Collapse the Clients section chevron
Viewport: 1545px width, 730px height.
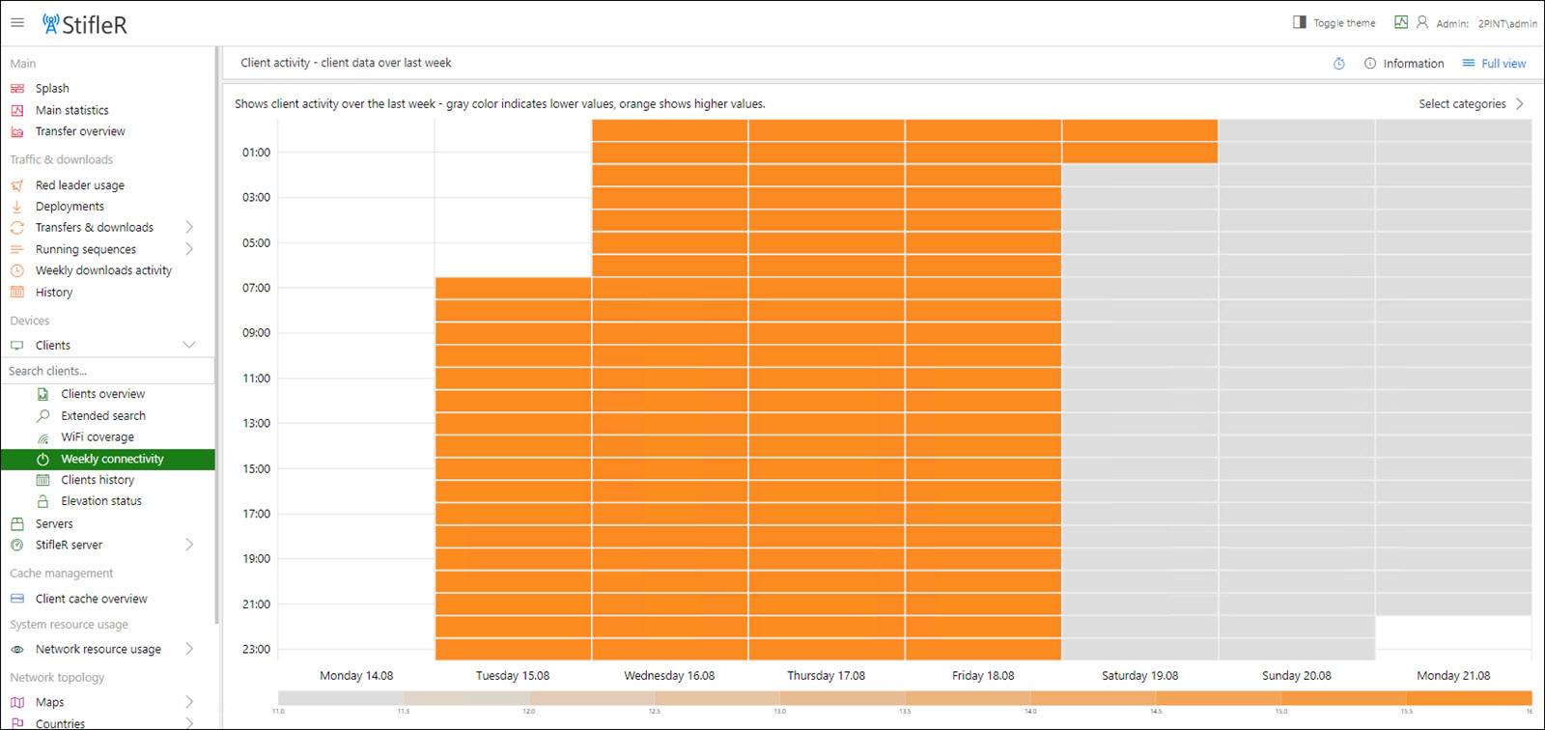click(189, 345)
